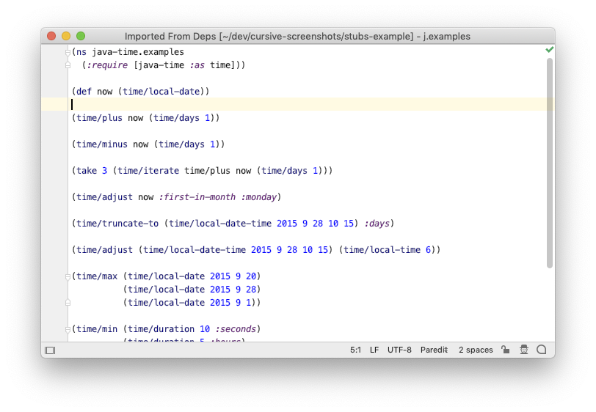The image size is (596, 412).
Task: Open the UTF-8 encoding selector
Action: [399, 350]
